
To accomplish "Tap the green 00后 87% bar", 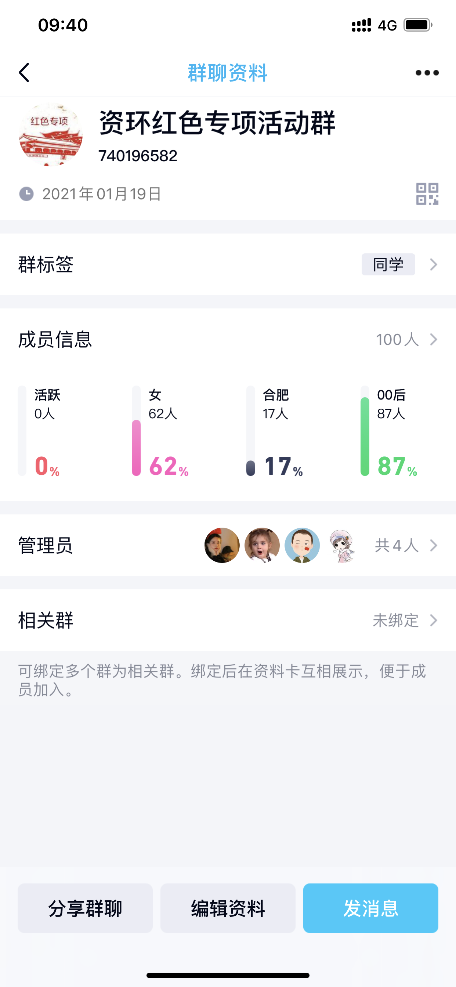I will point(365,437).
